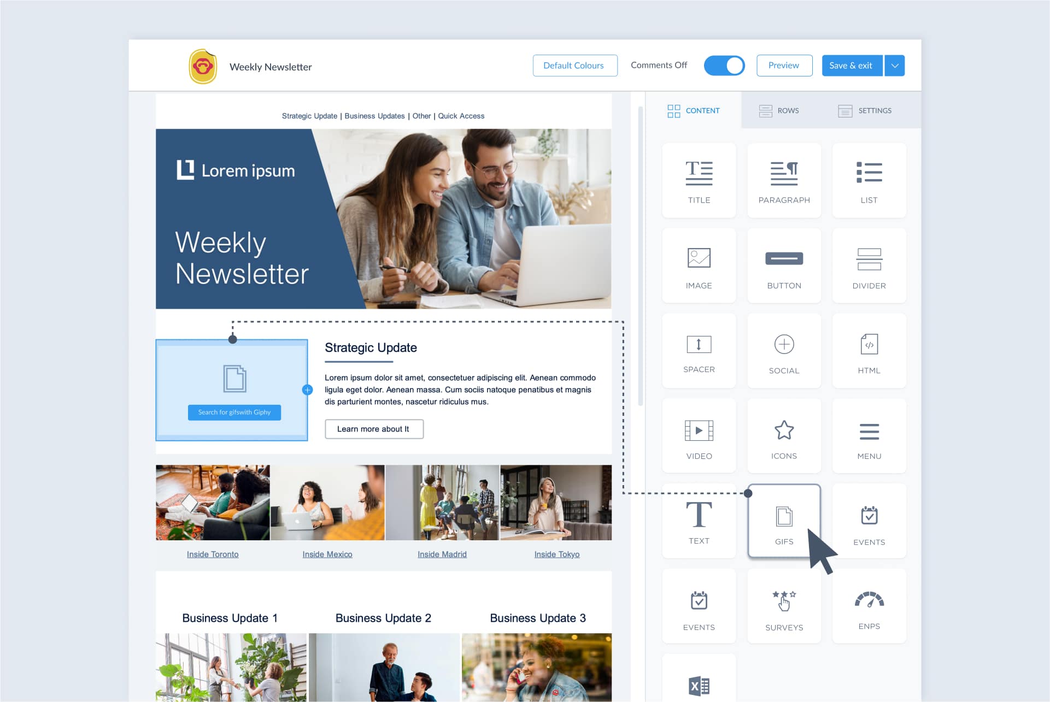This screenshot has width=1050, height=702.
Task: Select the ENPS content block
Action: pos(870,608)
